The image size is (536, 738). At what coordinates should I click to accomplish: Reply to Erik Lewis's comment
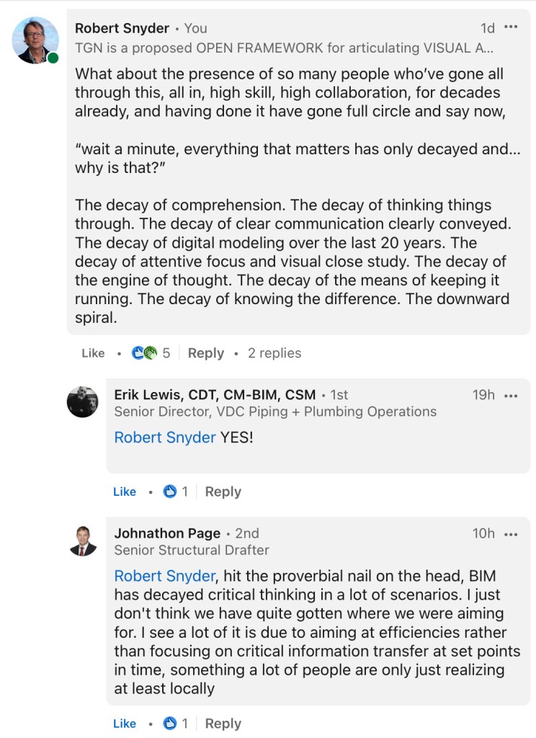tap(223, 492)
